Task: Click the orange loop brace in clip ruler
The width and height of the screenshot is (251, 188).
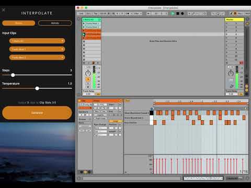Action: click(x=201, y=103)
